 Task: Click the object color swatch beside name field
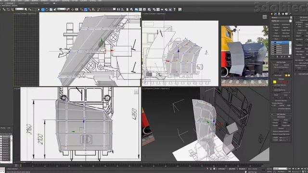pos(291,17)
